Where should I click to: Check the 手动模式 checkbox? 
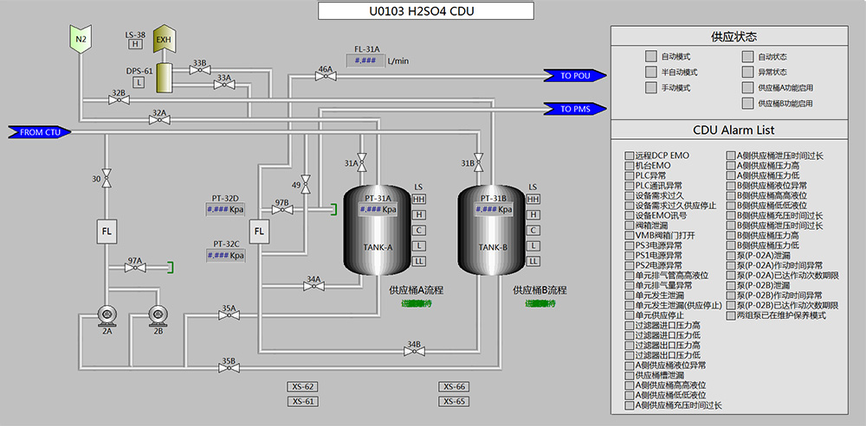(650, 87)
